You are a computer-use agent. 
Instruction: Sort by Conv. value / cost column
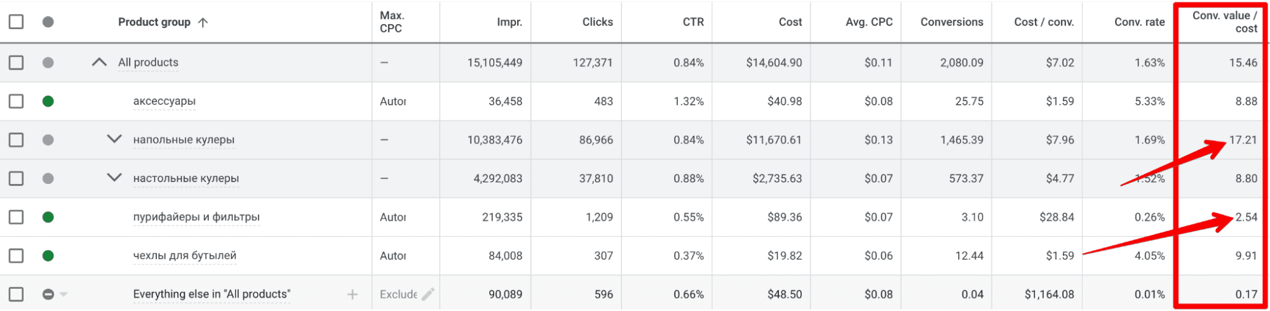coord(1224,22)
